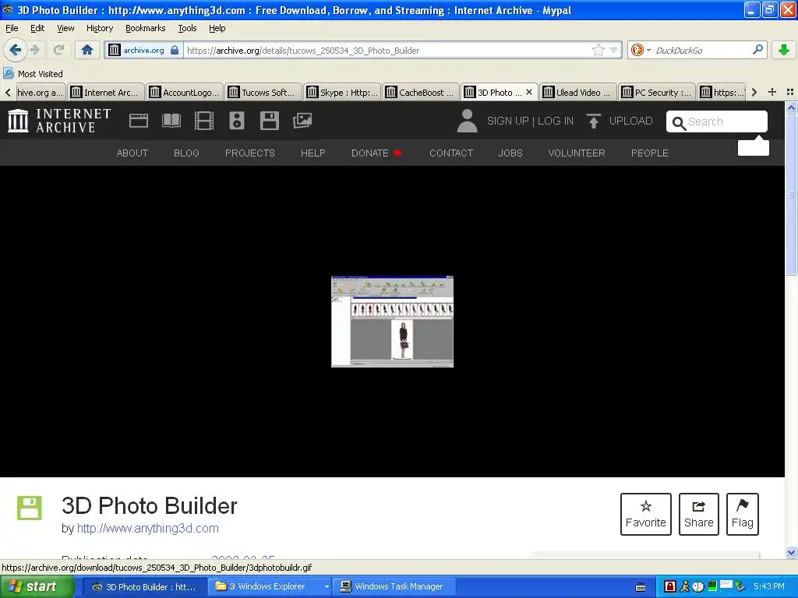Switch to the CacheBoost tab
Viewport: 798px width, 598px height.
coord(420,92)
